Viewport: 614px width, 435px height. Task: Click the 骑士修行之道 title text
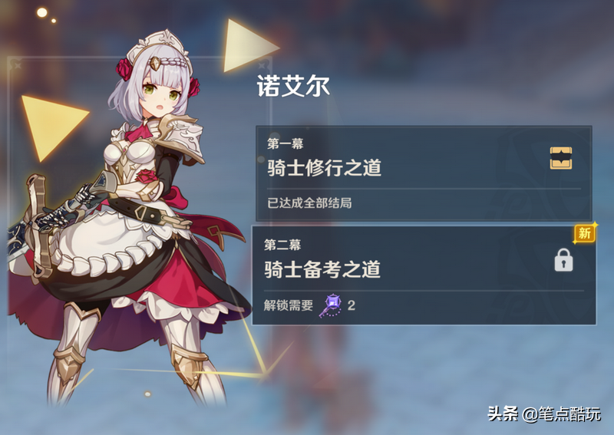click(x=324, y=167)
